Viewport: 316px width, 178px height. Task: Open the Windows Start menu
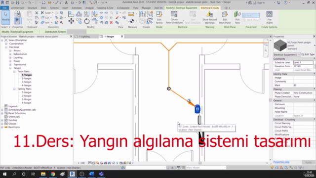pos(4,174)
